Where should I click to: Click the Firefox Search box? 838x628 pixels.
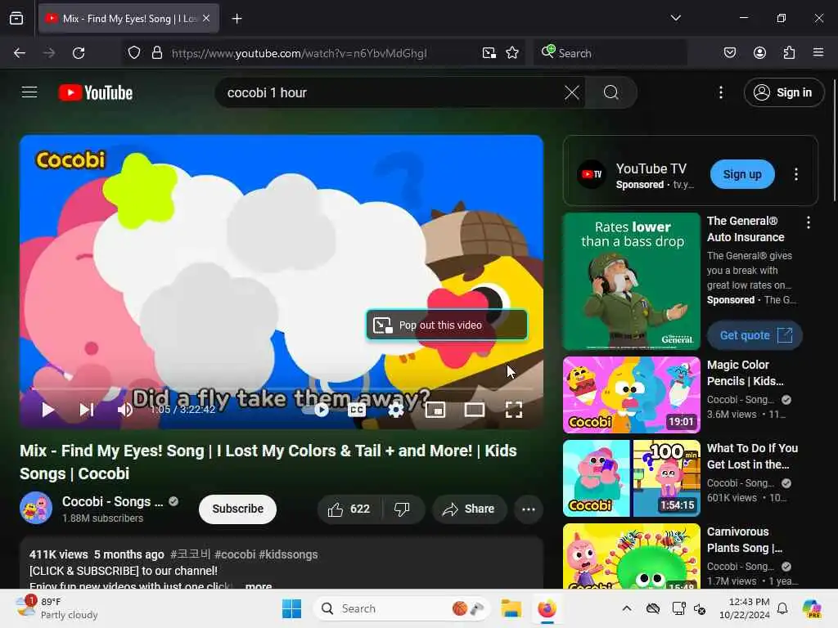tap(610, 53)
